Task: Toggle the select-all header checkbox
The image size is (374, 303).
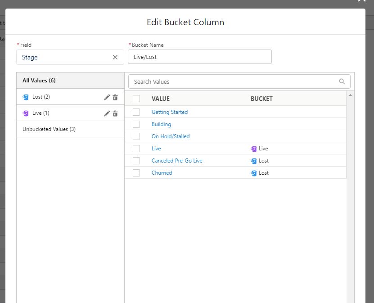Action: tap(136, 99)
